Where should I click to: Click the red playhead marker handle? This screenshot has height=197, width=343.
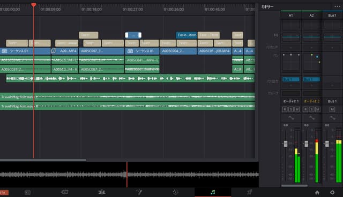[x=33, y=5]
